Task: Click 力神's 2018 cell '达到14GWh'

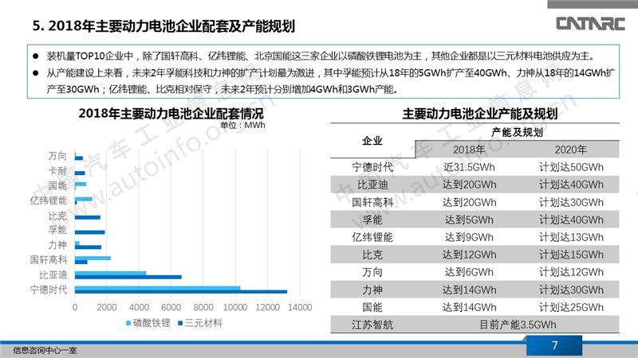Action: click(469, 290)
